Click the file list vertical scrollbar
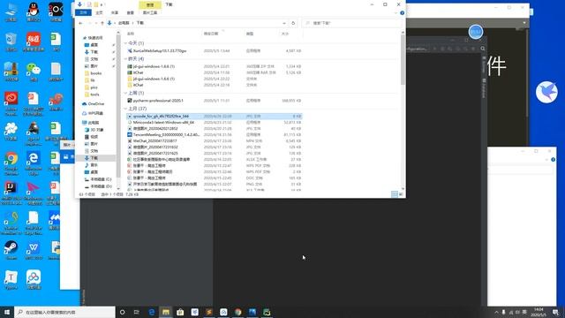Viewport: 565px width, 318px height. coord(403,60)
